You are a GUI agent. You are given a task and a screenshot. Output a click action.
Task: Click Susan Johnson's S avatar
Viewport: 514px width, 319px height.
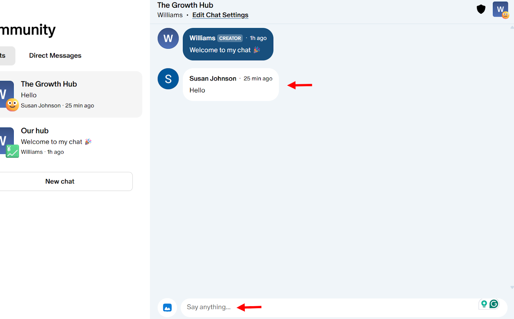[168, 79]
